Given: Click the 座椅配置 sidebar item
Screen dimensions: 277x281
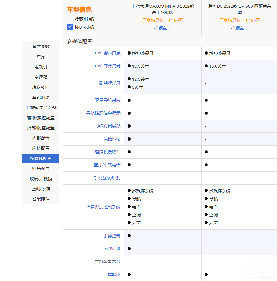Looking at the screenshot, I should point(41,148).
